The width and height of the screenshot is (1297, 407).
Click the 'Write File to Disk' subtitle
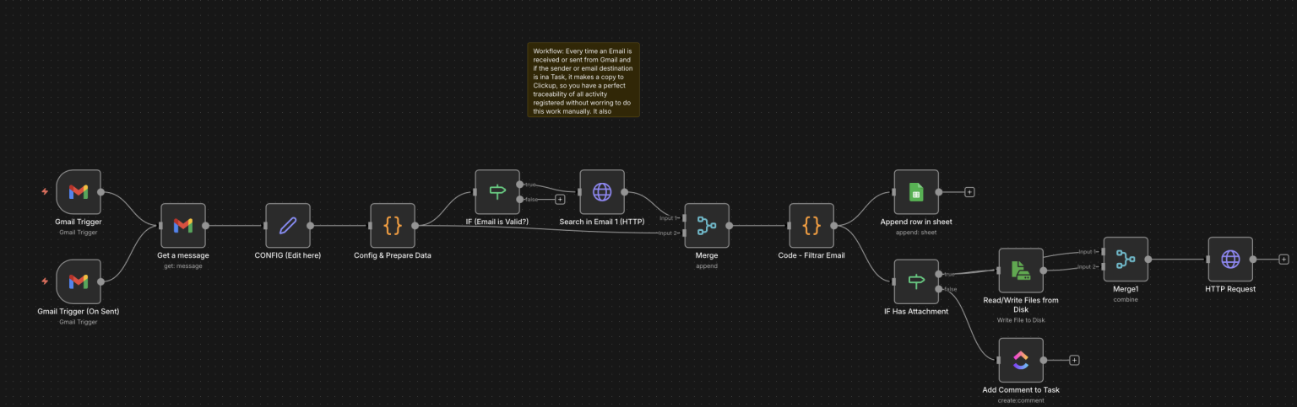click(1021, 320)
